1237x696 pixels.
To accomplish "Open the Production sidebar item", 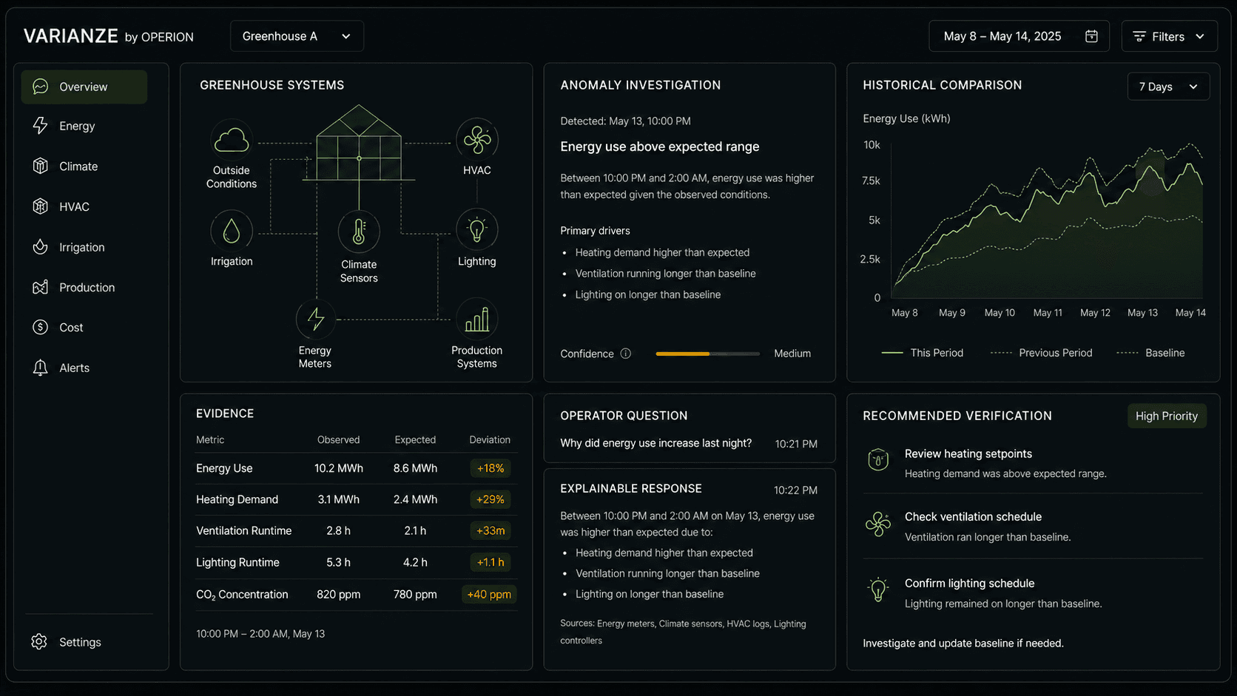I will [x=87, y=287].
